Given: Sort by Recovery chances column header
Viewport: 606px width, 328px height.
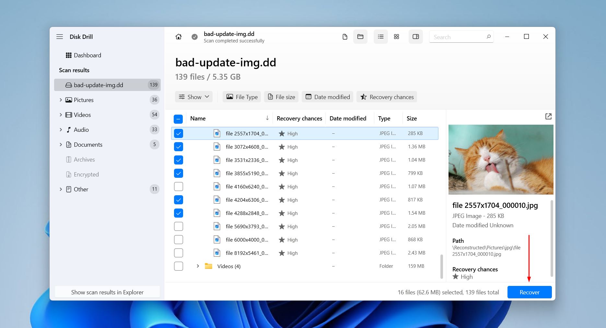Looking at the screenshot, I should (x=299, y=119).
